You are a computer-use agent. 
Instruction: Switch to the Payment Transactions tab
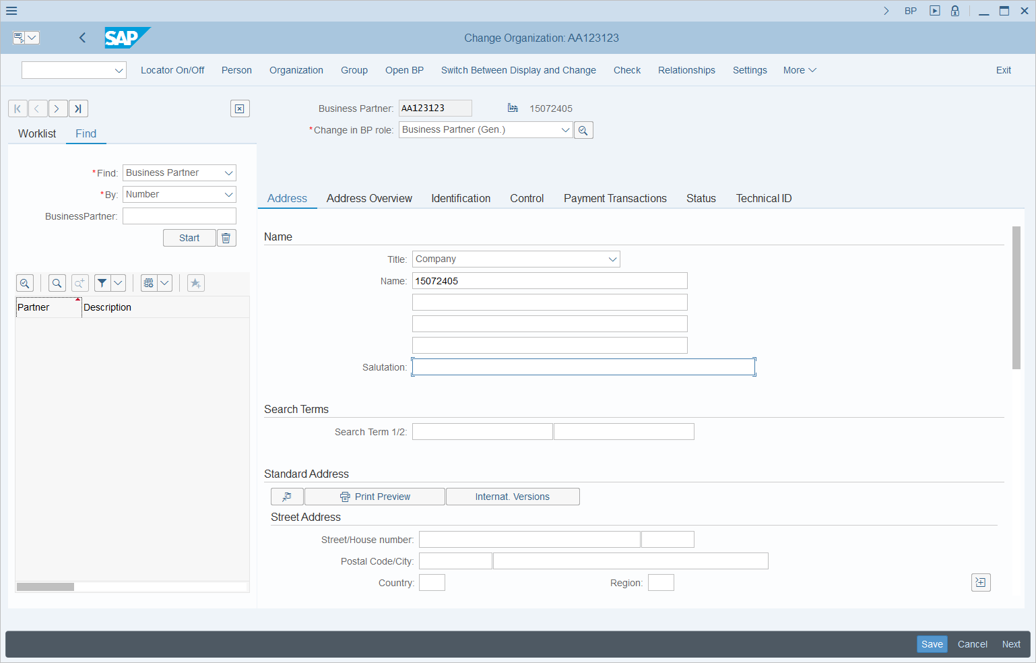click(615, 198)
